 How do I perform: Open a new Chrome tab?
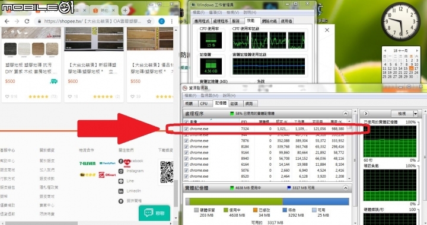125,11
